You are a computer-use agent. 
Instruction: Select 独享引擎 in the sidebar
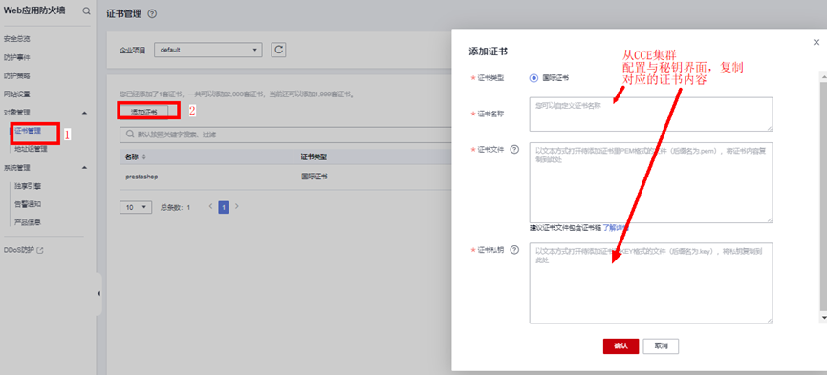coord(28,186)
